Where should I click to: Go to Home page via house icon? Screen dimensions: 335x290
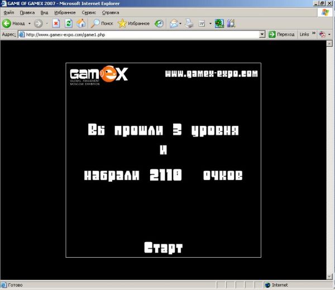pyautogui.click(x=81, y=23)
